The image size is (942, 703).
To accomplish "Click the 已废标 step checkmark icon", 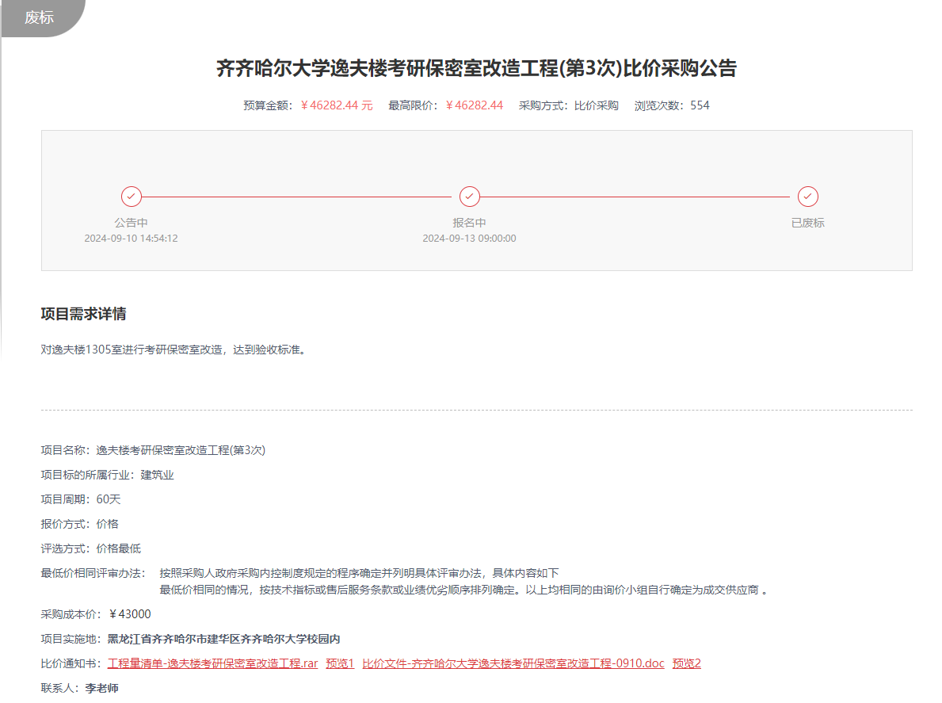I will [x=808, y=197].
